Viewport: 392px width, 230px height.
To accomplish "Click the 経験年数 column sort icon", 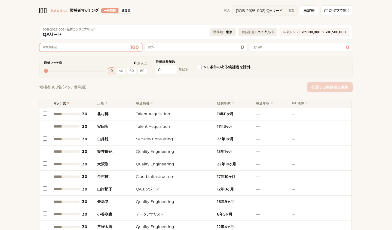I will tap(233, 103).
